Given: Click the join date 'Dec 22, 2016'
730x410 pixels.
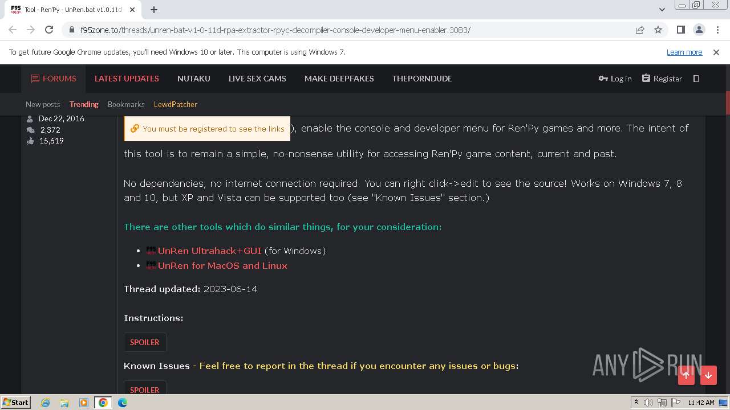Looking at the screenshot, I should 62,118.
